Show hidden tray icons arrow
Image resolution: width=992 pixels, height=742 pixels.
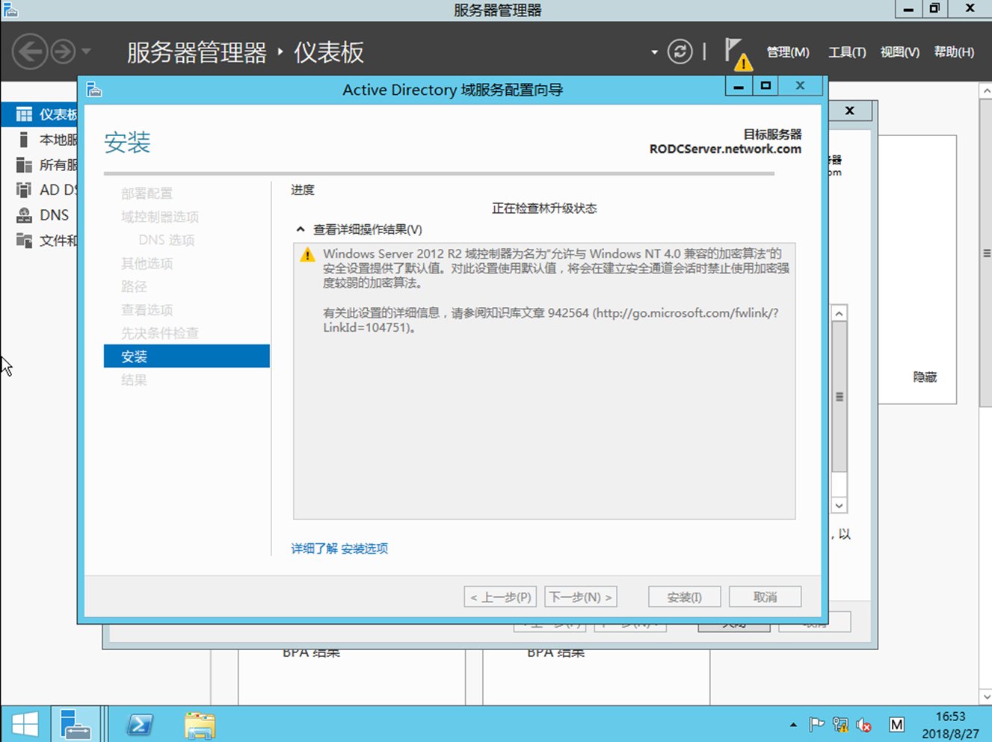(793, 725)
